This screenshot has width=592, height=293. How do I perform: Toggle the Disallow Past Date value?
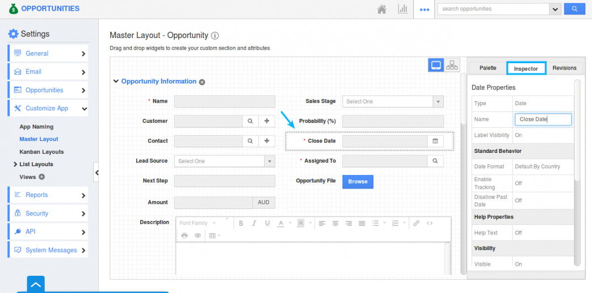pyautogui.click(x=518, y=201)
